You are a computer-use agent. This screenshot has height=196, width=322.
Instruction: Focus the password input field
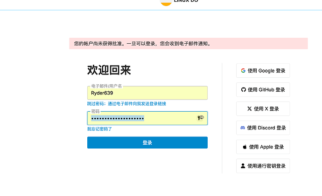click(x=147, y=118)
